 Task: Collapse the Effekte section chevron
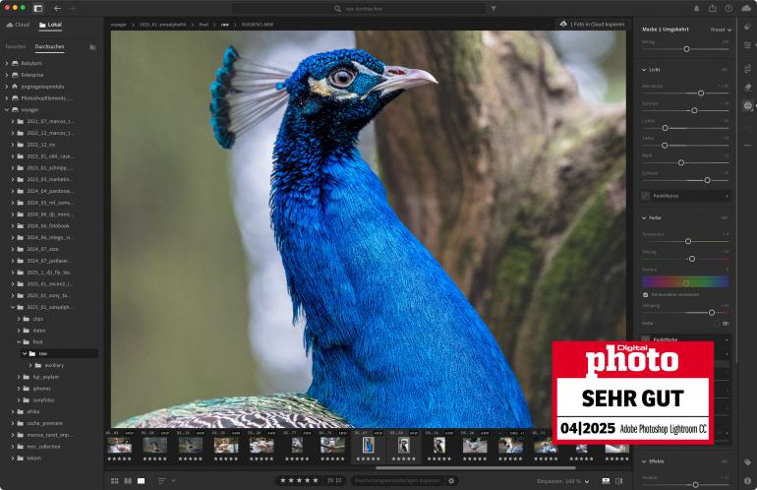[644, 461]
